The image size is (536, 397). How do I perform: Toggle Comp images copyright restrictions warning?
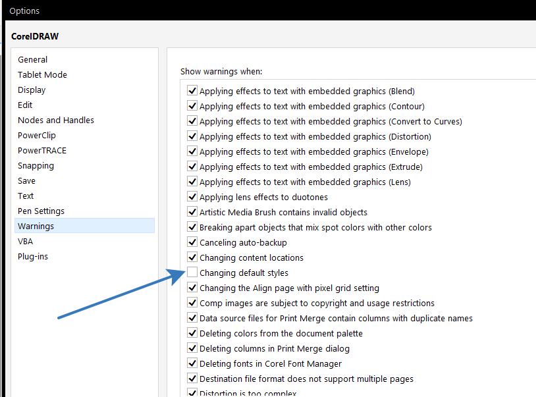tap(192, 303)
